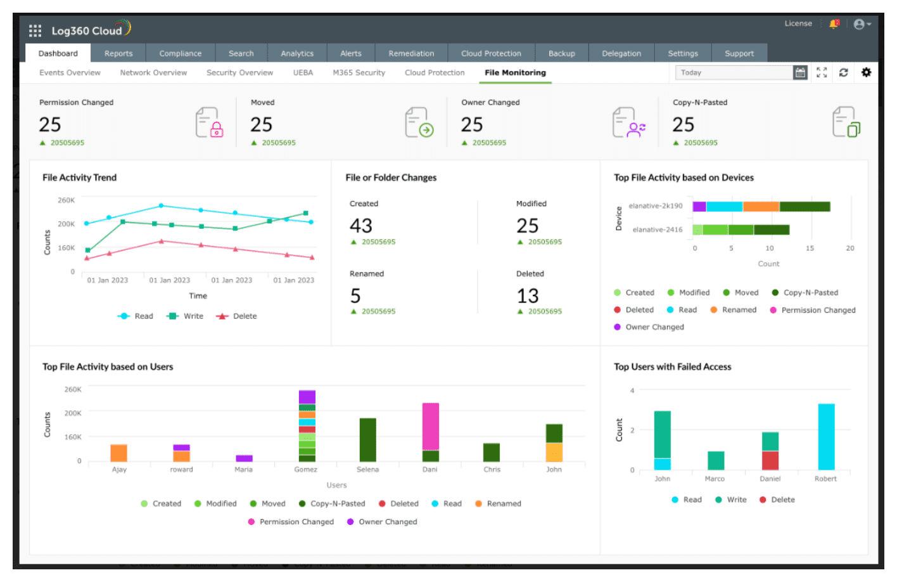Click the Copy-N-Pasted file-copy icon

846,122
